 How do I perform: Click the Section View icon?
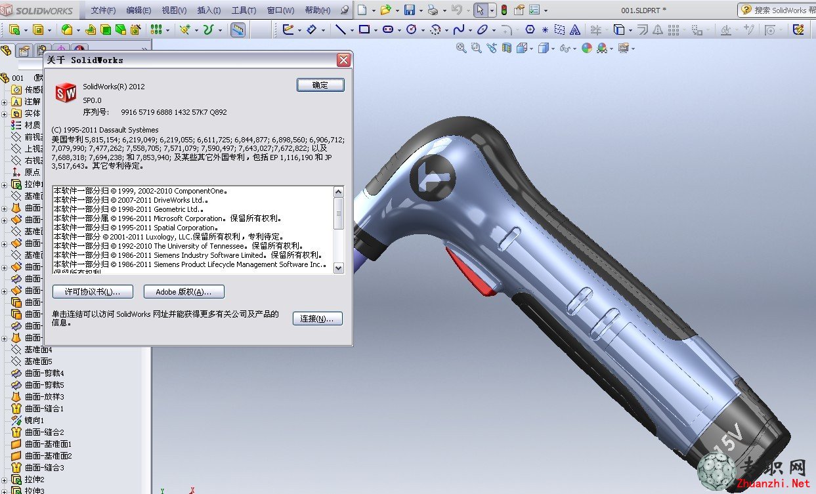pyautogui.click(x=507, y=48)
